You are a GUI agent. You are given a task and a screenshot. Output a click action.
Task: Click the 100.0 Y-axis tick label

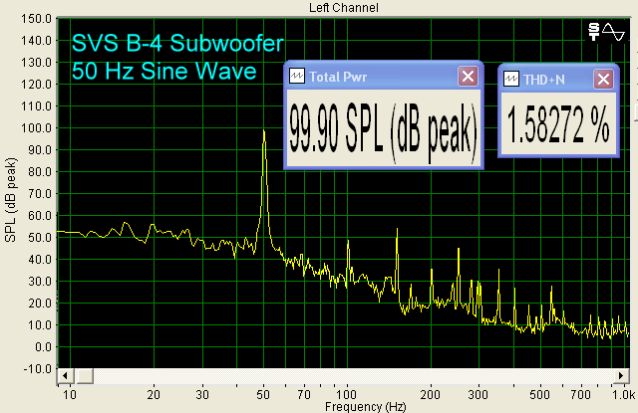pyautogui.click(x=36, y=128)
